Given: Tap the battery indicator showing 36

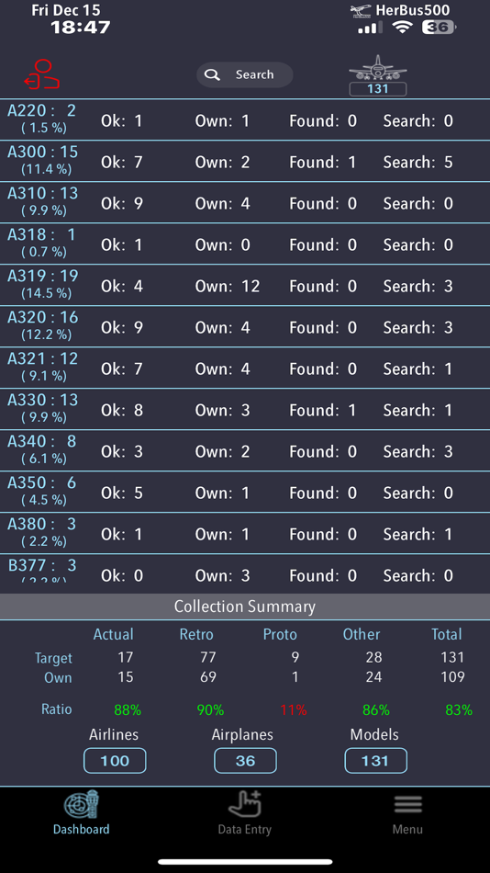Looking at the screenshot, I should (x=439, y=27).
